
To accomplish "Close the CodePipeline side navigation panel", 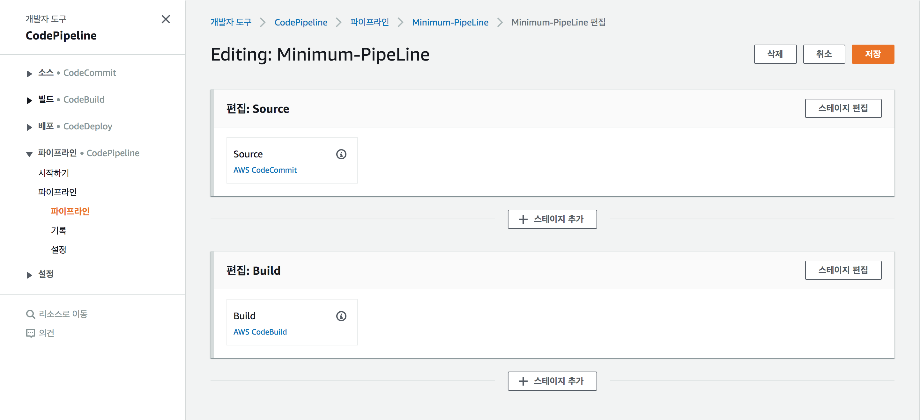I will 166,19.
